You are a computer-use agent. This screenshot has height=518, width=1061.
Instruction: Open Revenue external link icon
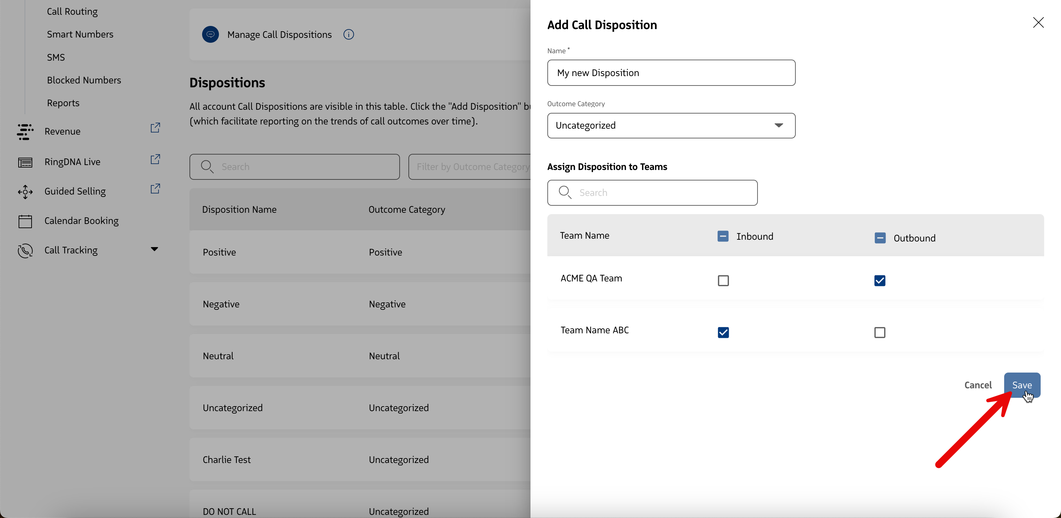155,128
